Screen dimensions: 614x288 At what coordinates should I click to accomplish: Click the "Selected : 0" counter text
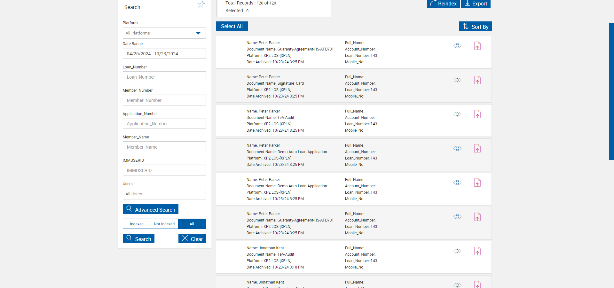pyautogui.click(x=237, y=11)
